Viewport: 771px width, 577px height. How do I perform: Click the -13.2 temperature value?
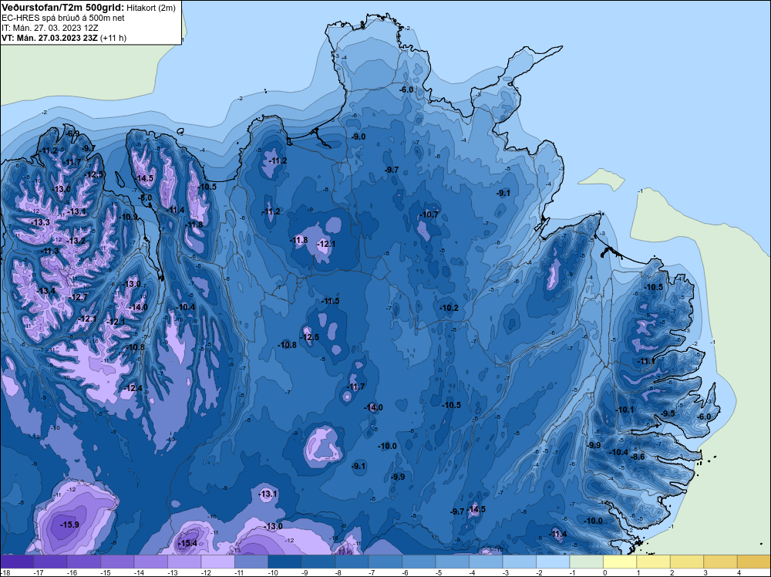pyautogui.click(x=76, y=241)
